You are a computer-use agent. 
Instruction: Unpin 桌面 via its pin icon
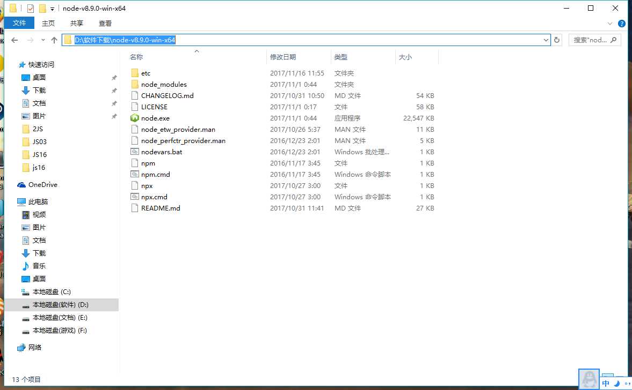(x=114, y=78)
